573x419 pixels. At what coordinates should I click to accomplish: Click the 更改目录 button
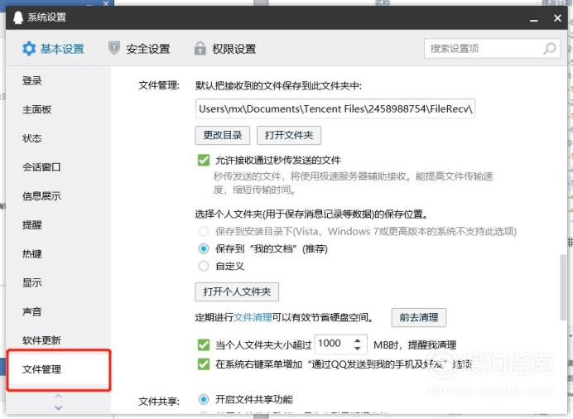tap(223, 135)
